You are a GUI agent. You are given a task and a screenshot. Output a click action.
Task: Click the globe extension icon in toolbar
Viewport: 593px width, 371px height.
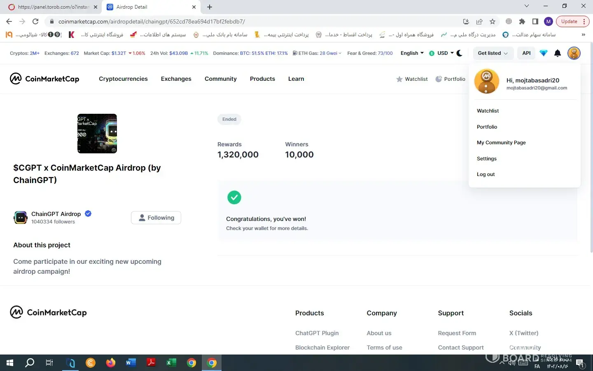coord(509,21)
